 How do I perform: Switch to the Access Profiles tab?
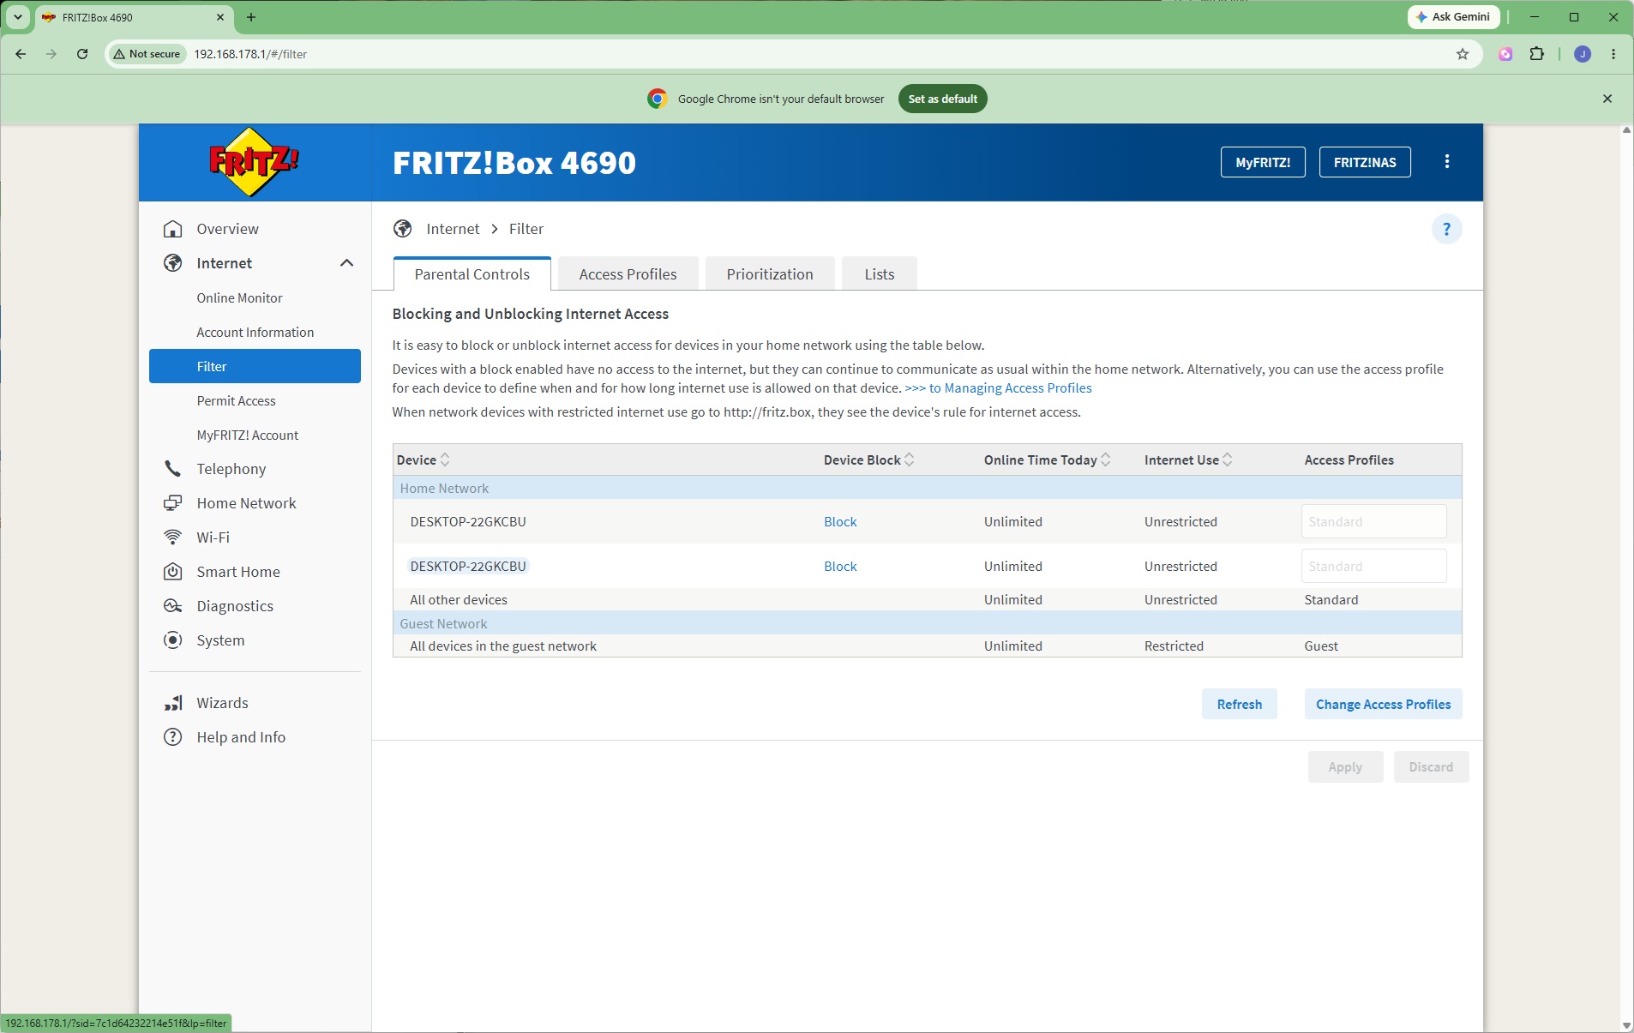628,274
